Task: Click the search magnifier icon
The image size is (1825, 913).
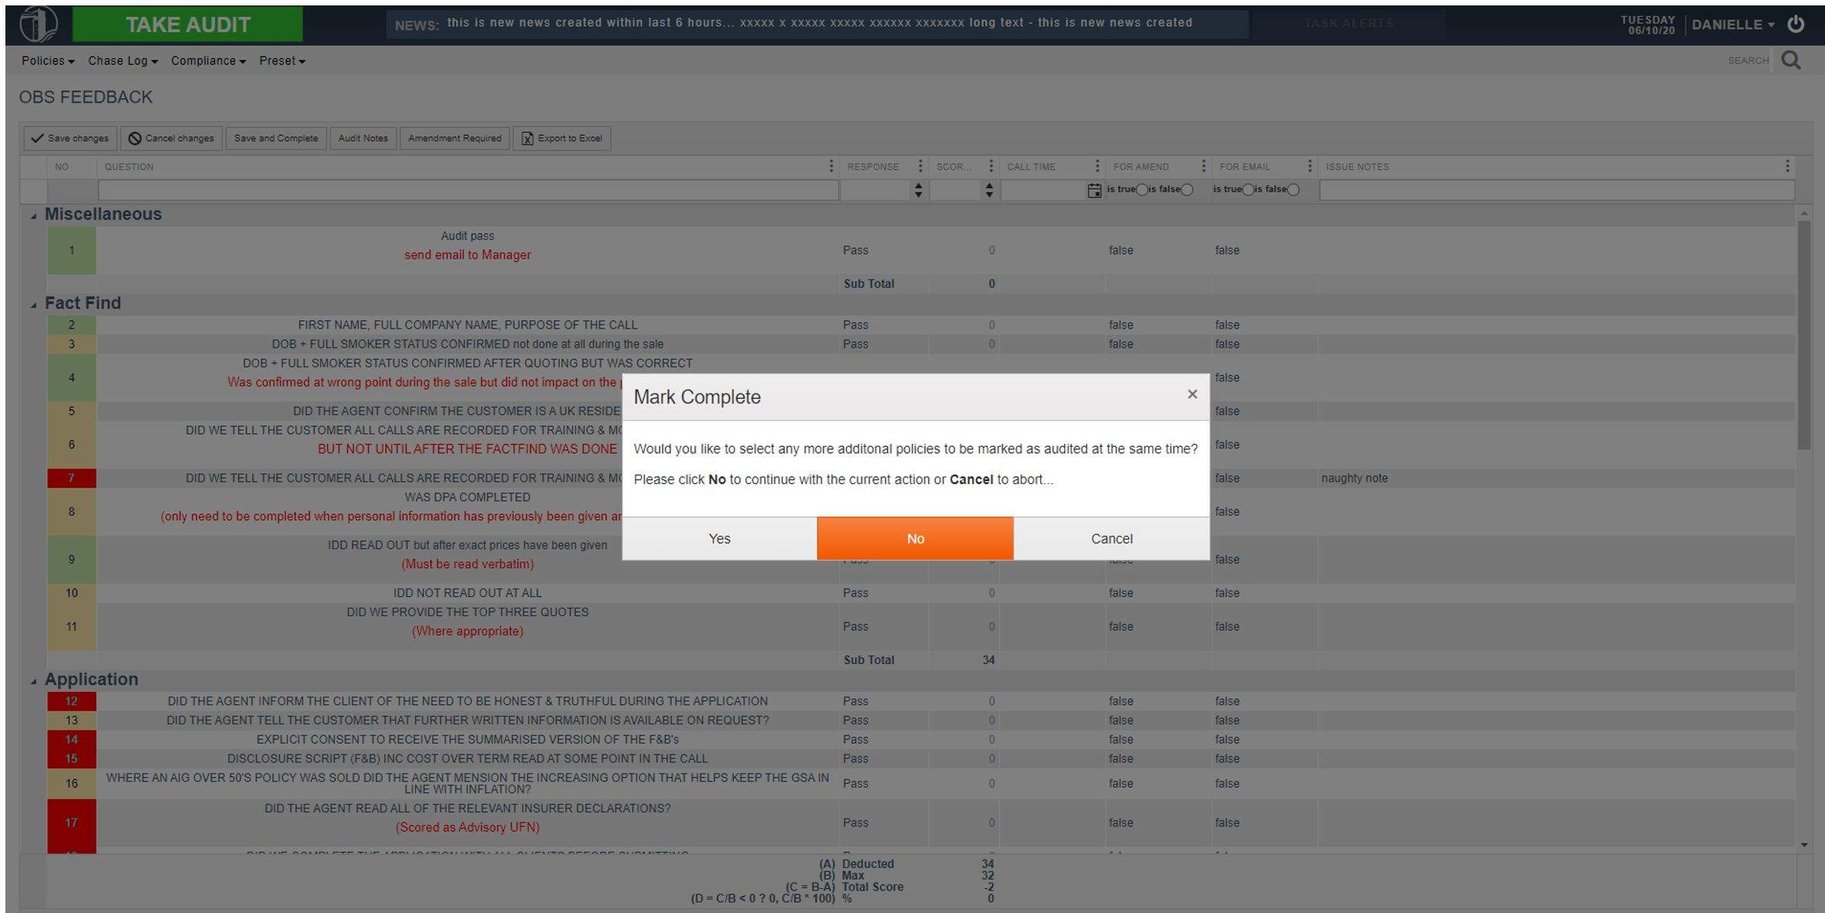Action: pyautogui.click(x=1791, y=60)
